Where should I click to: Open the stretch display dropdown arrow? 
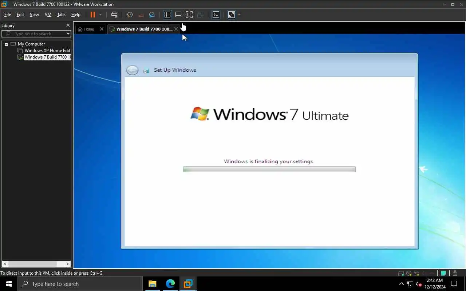(x=239, y=15)
